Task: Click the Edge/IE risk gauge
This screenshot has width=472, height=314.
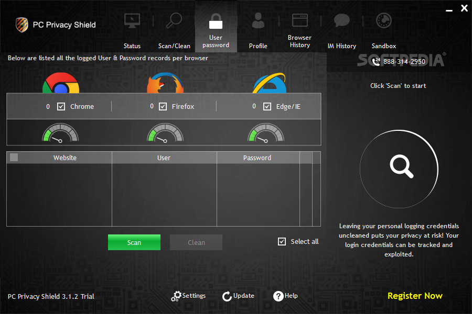Action: coord(266,132)
